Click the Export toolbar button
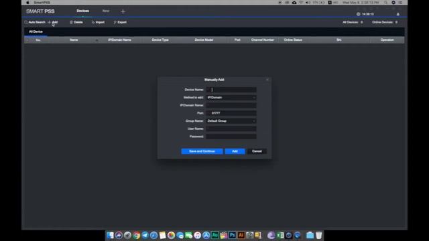Screen dimensions: 429x241 click(x=120, y=22)
